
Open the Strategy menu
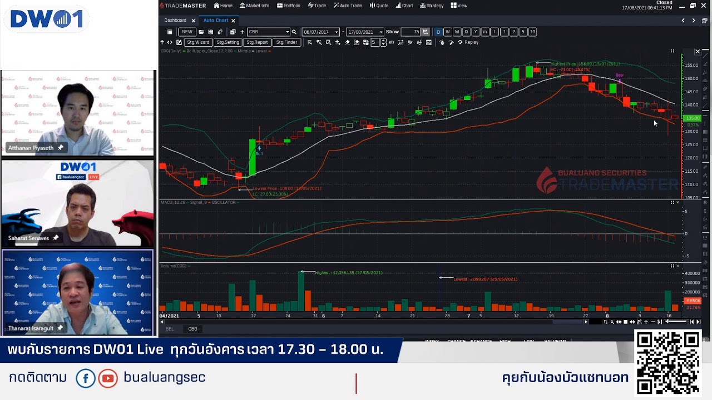tap(432, 6)
